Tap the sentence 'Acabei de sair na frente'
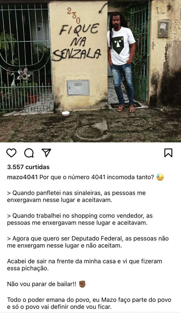The height and width of the screenshot is (313, 181). click(x=85, y=264)
